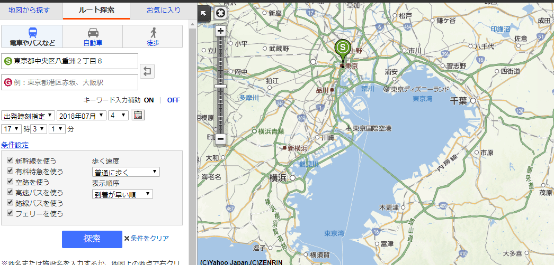
Task: Click the 条件をクリア link
Action: [x=149, y=239]
